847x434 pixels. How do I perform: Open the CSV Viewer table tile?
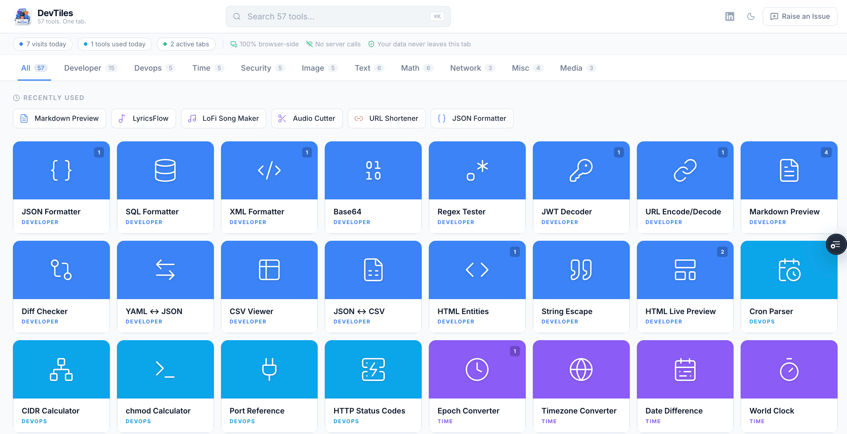(269, 286)
